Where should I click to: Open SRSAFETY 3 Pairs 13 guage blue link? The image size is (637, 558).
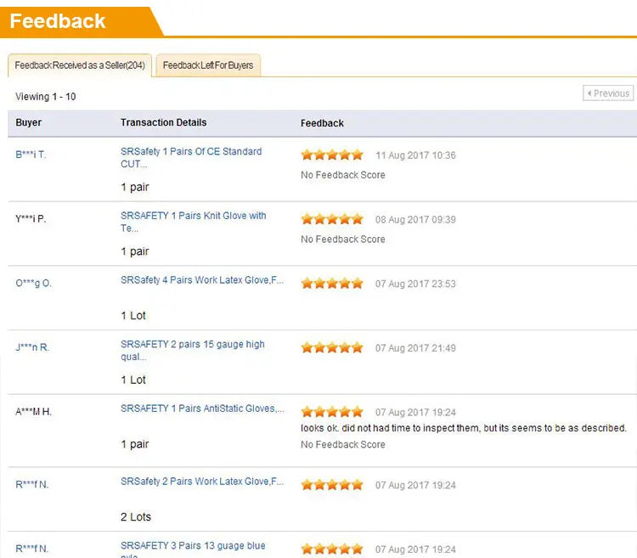coord(193,546)
